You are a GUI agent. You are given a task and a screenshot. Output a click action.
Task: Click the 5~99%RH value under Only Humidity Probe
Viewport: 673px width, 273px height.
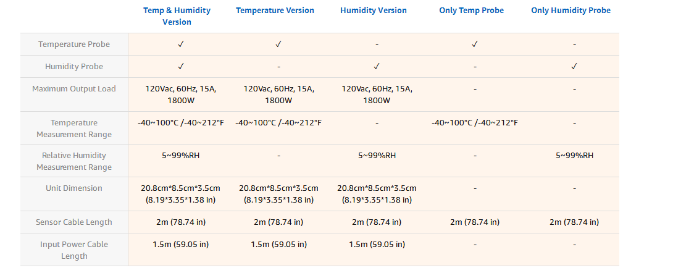coord(574,156)
